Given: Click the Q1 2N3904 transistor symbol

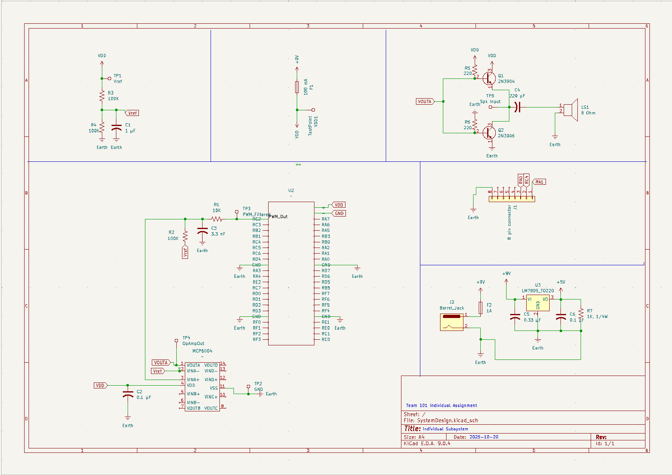Looking at the screenshot, I should (x=489, y=78).
